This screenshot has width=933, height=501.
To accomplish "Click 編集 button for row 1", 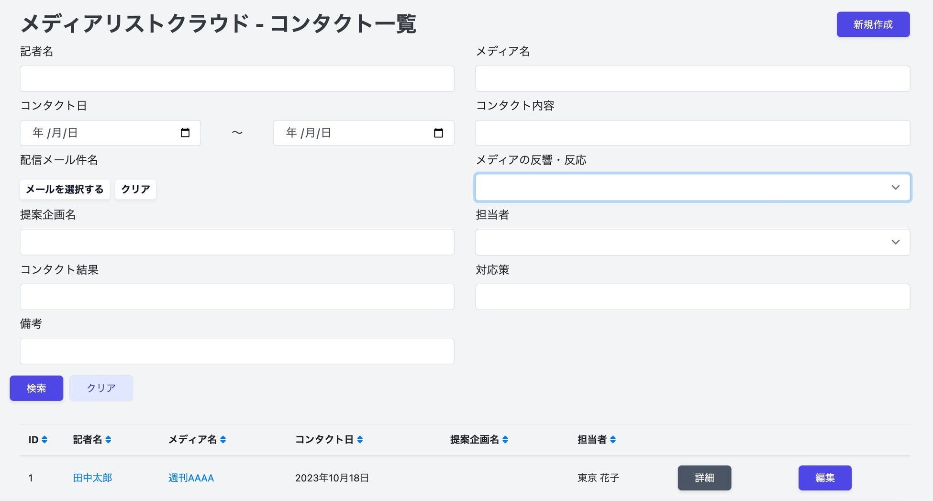I will pyautogui.click(x=824, y=478).
